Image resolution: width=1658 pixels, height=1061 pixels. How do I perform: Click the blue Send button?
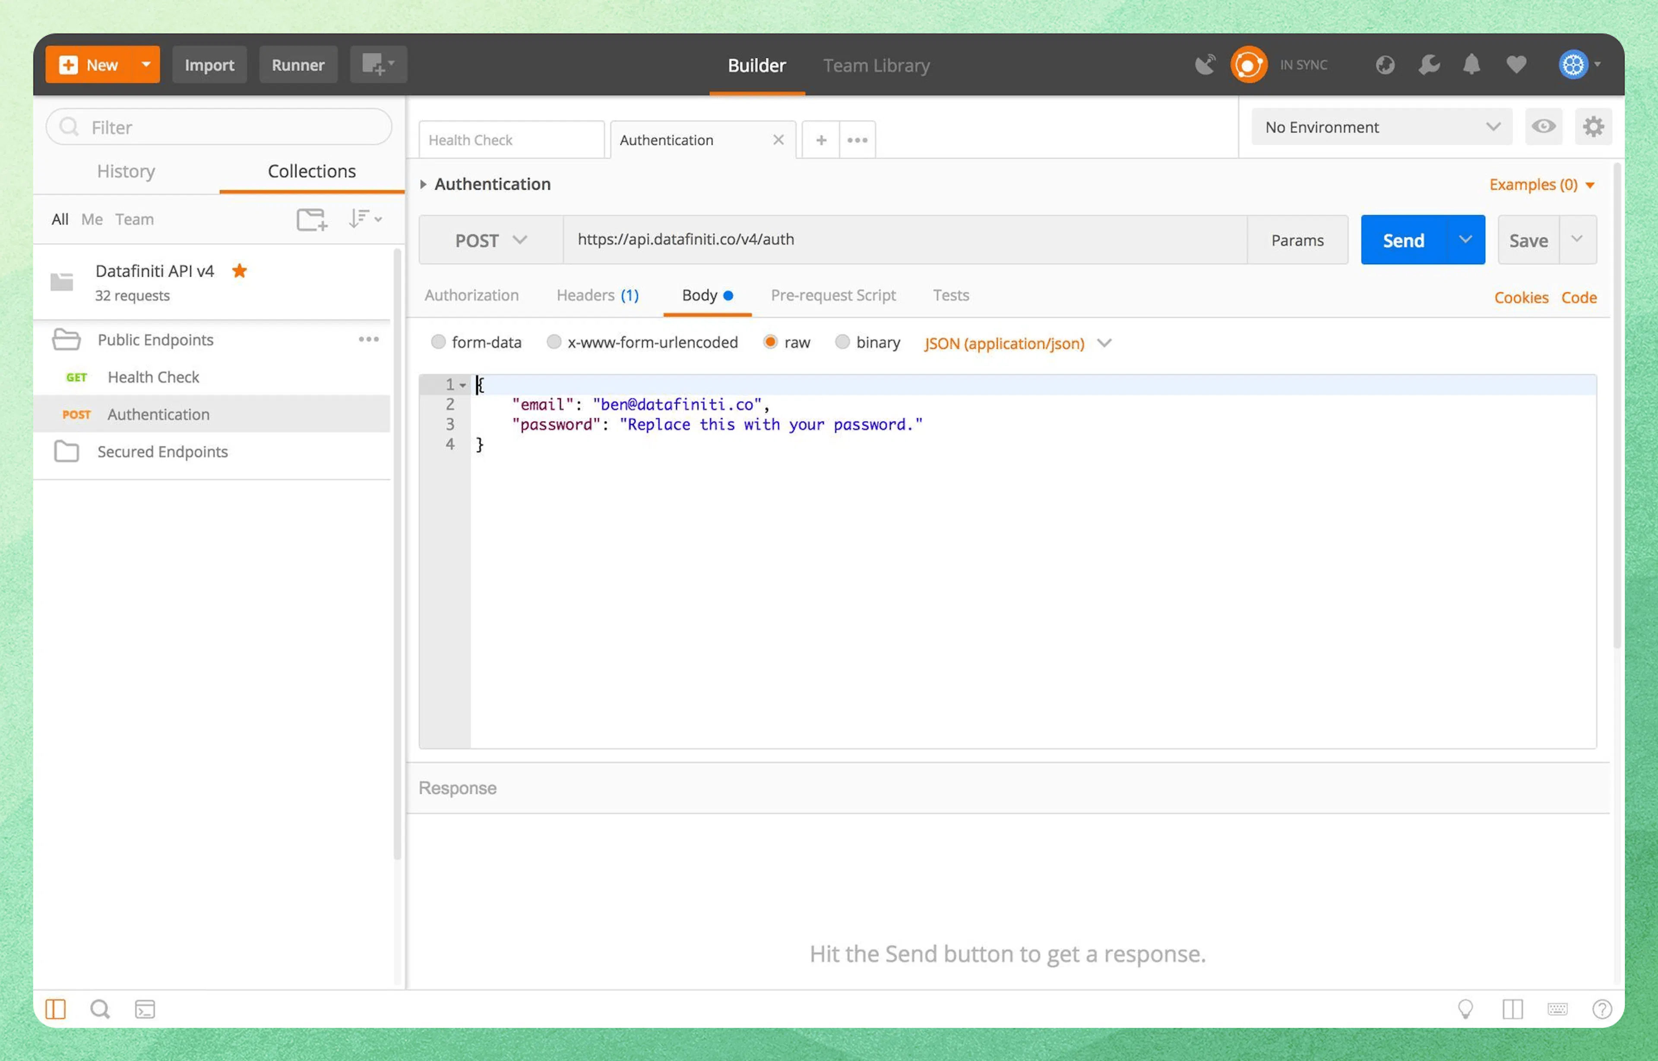pyautogui.click(x=1403, y=240)
